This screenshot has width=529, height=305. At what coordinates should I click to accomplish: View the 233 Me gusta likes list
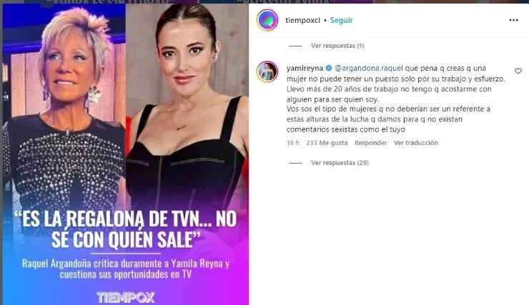click(x=327, y=143)
